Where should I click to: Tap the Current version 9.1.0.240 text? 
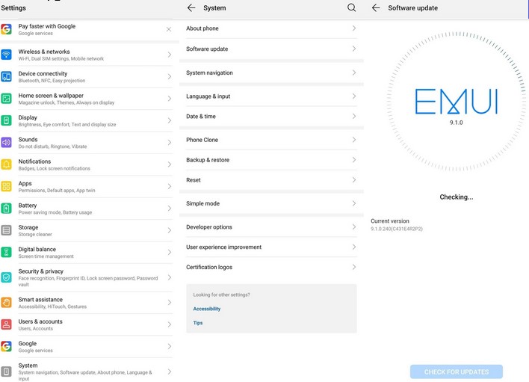(397, 225)
